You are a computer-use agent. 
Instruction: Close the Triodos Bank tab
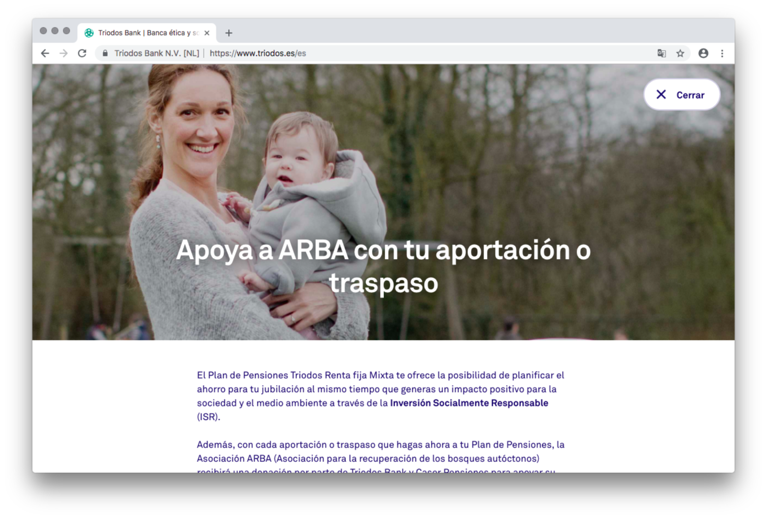tap(207, 33)
